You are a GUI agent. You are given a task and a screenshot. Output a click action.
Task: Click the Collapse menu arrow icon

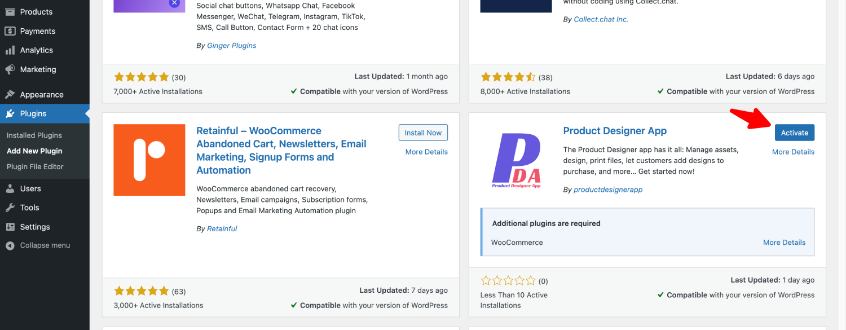click(10, 246)
